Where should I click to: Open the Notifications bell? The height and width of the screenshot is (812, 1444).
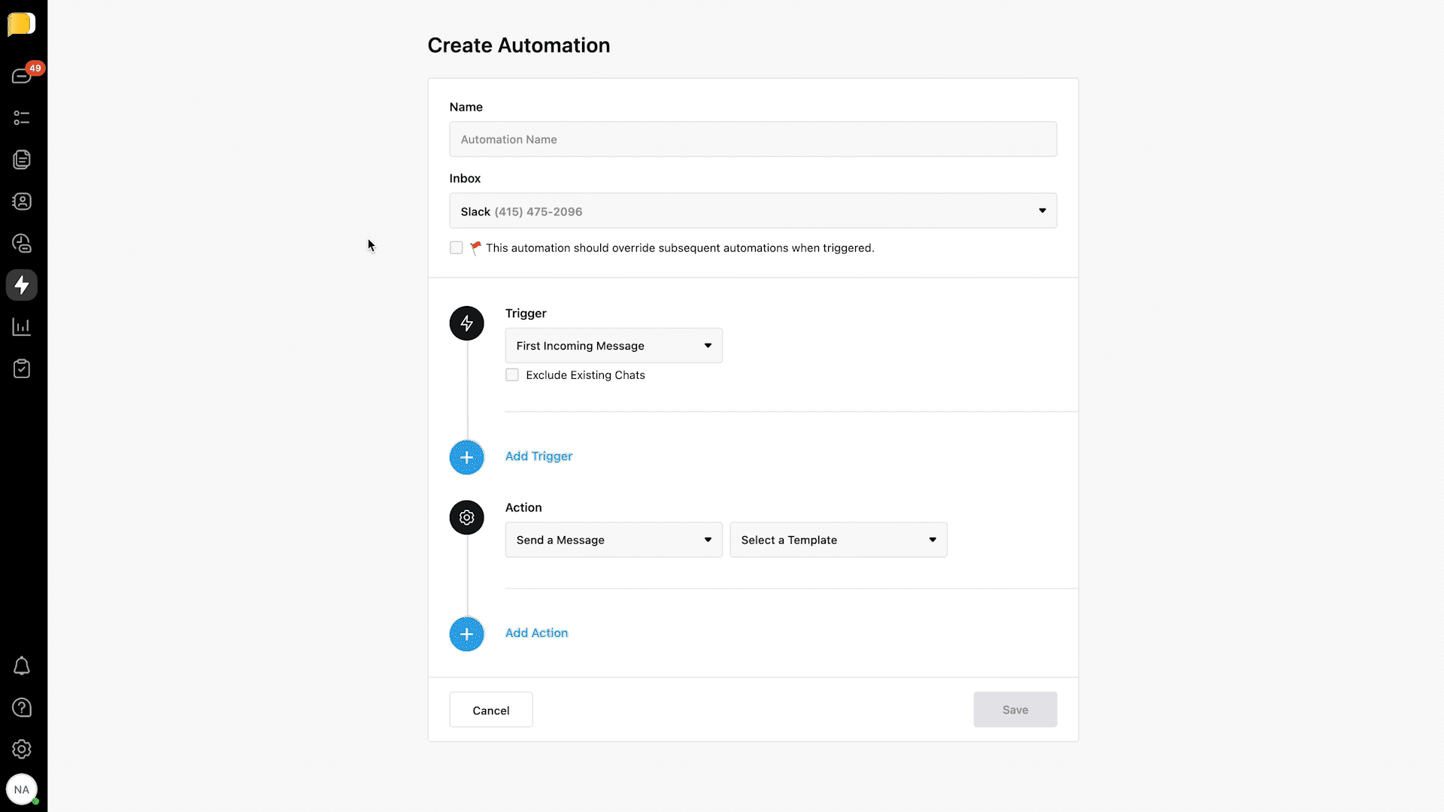[22, 665]
